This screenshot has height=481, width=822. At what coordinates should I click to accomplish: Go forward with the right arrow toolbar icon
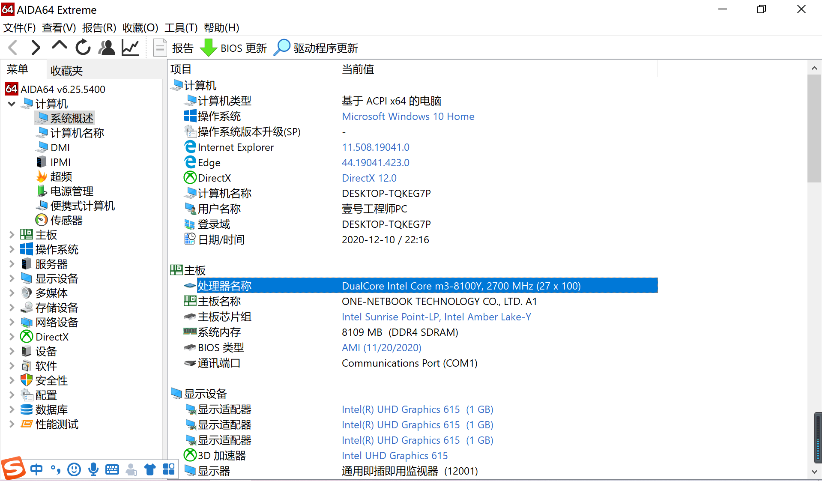(x=36, y=48)
